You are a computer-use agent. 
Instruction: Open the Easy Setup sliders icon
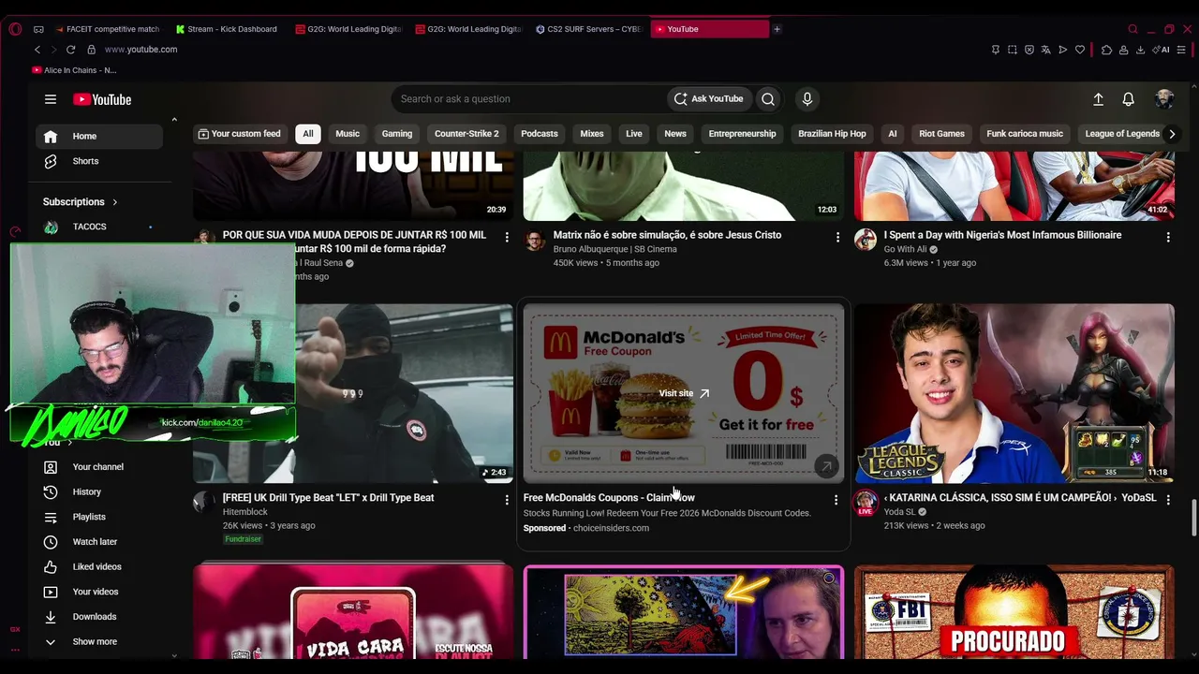click(x=1183, y=50)
